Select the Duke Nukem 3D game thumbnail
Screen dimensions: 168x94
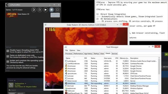coord(12,15)
